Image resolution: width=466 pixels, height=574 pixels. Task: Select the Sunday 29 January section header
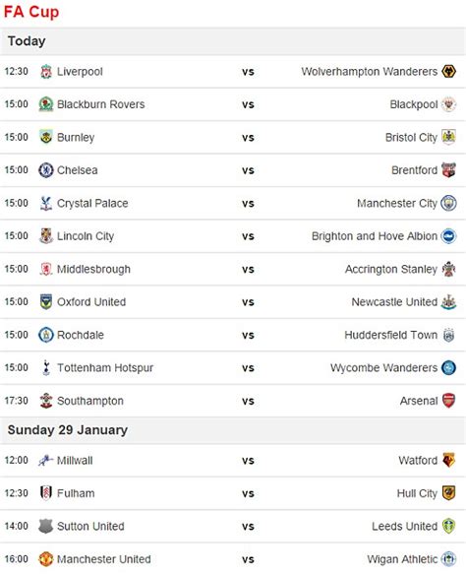[233, 430]
